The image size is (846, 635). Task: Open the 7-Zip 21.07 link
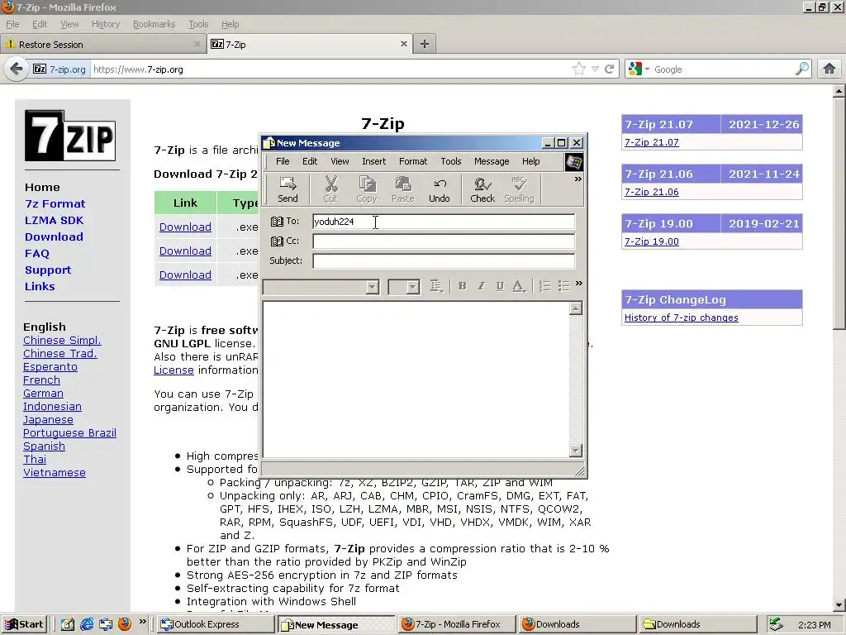point(651,142)
